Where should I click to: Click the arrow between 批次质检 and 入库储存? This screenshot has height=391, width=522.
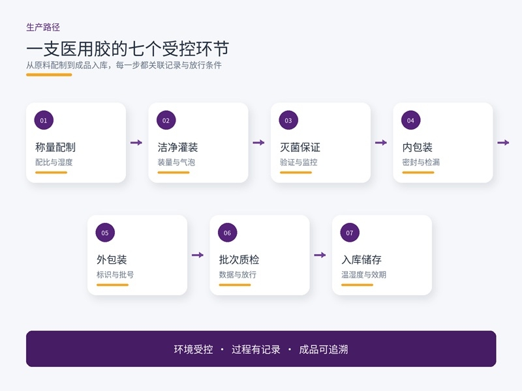(320, 255)
